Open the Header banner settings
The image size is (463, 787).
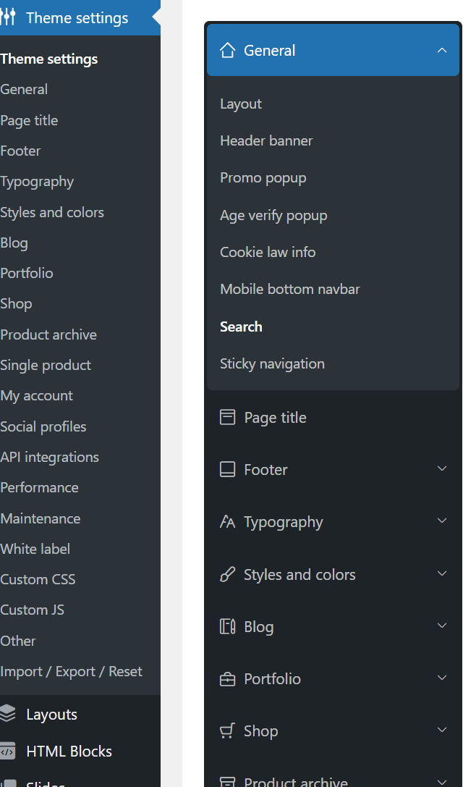266,141
